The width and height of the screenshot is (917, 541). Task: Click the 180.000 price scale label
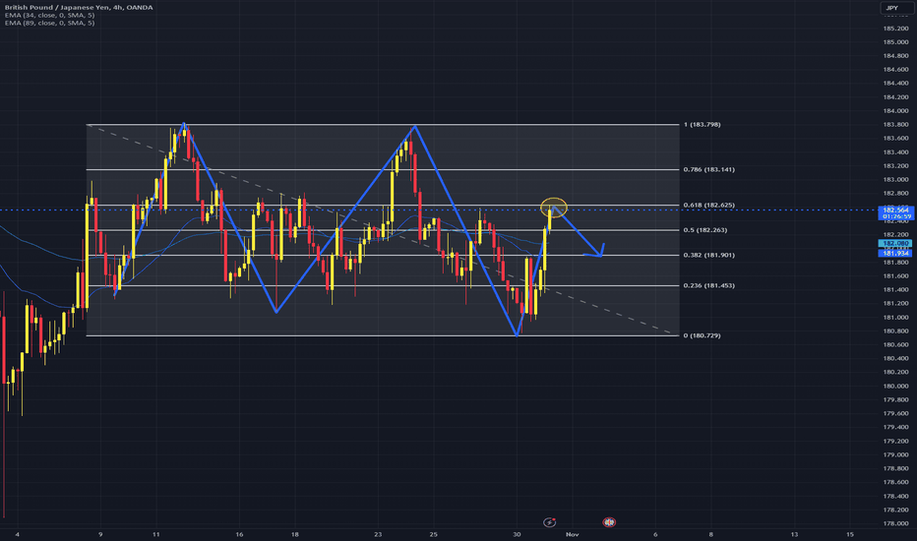click(x=895, y=386)
